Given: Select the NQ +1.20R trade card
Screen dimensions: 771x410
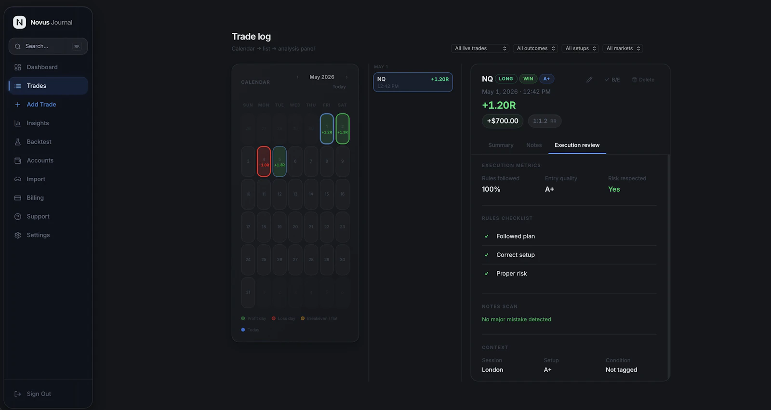Looking at the screenshot, I should (413, 82).
